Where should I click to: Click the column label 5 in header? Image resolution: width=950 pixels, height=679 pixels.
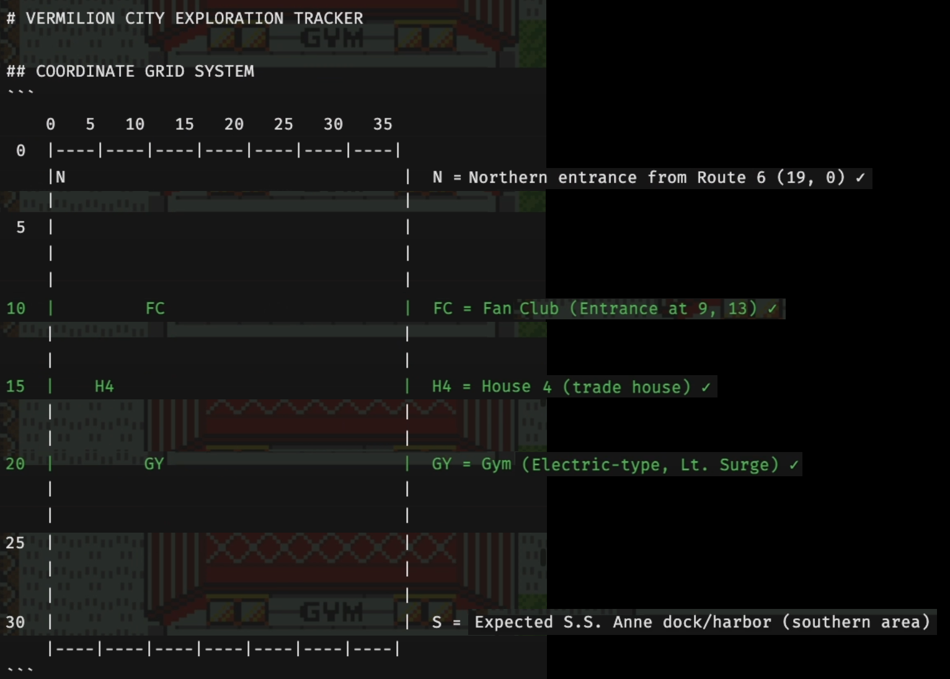coord(91,124)
